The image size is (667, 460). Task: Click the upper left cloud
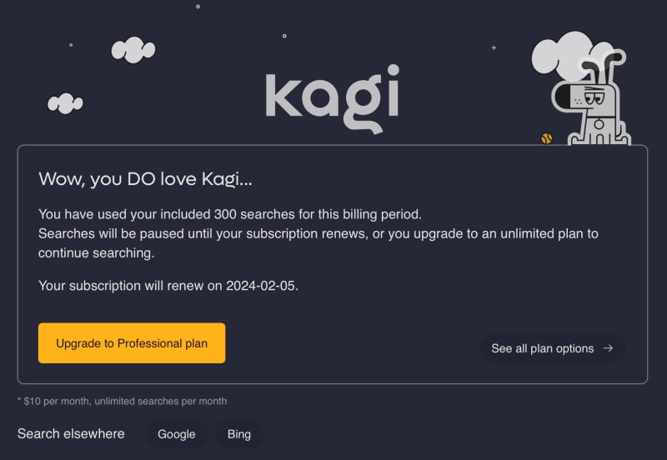pos(133,50)
